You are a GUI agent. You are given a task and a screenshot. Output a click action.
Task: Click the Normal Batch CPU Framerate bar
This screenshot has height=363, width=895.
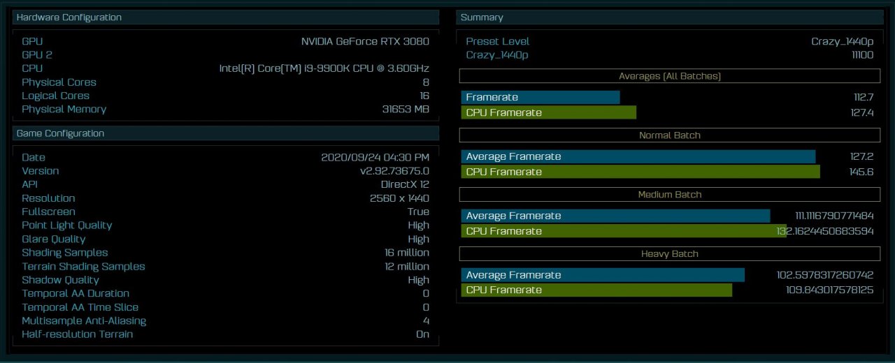(x=640, y=172)
